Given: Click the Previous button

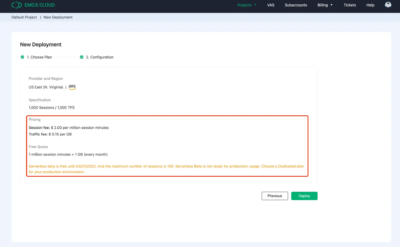Looking at the screenshot, I should (275, 196).
